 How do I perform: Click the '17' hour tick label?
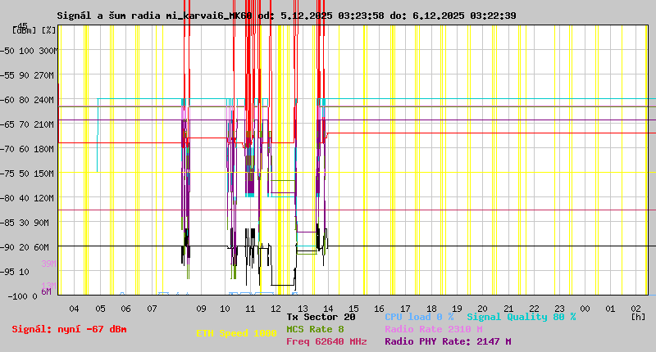click(405, 309)
